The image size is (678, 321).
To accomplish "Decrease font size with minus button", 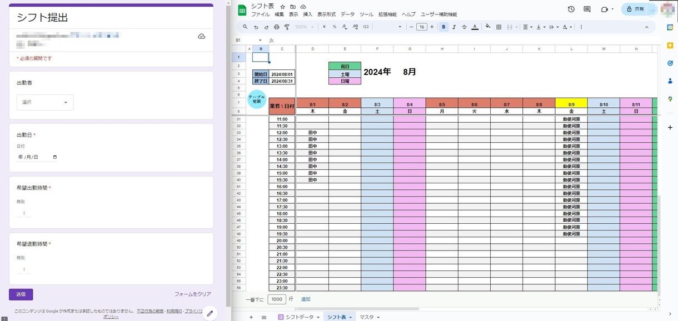I will (x=411, y=27).
